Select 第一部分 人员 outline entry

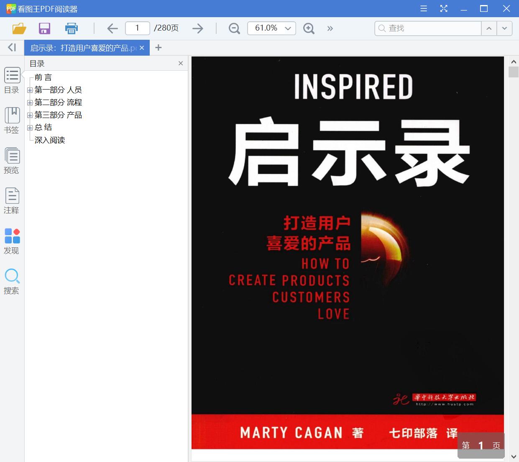tap(58, 90)
